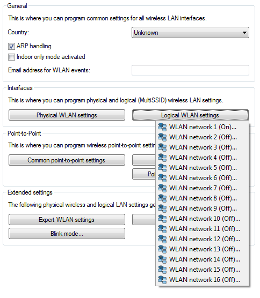
Task: Click Common point-to-point settings button
Action: click(67, 160)
